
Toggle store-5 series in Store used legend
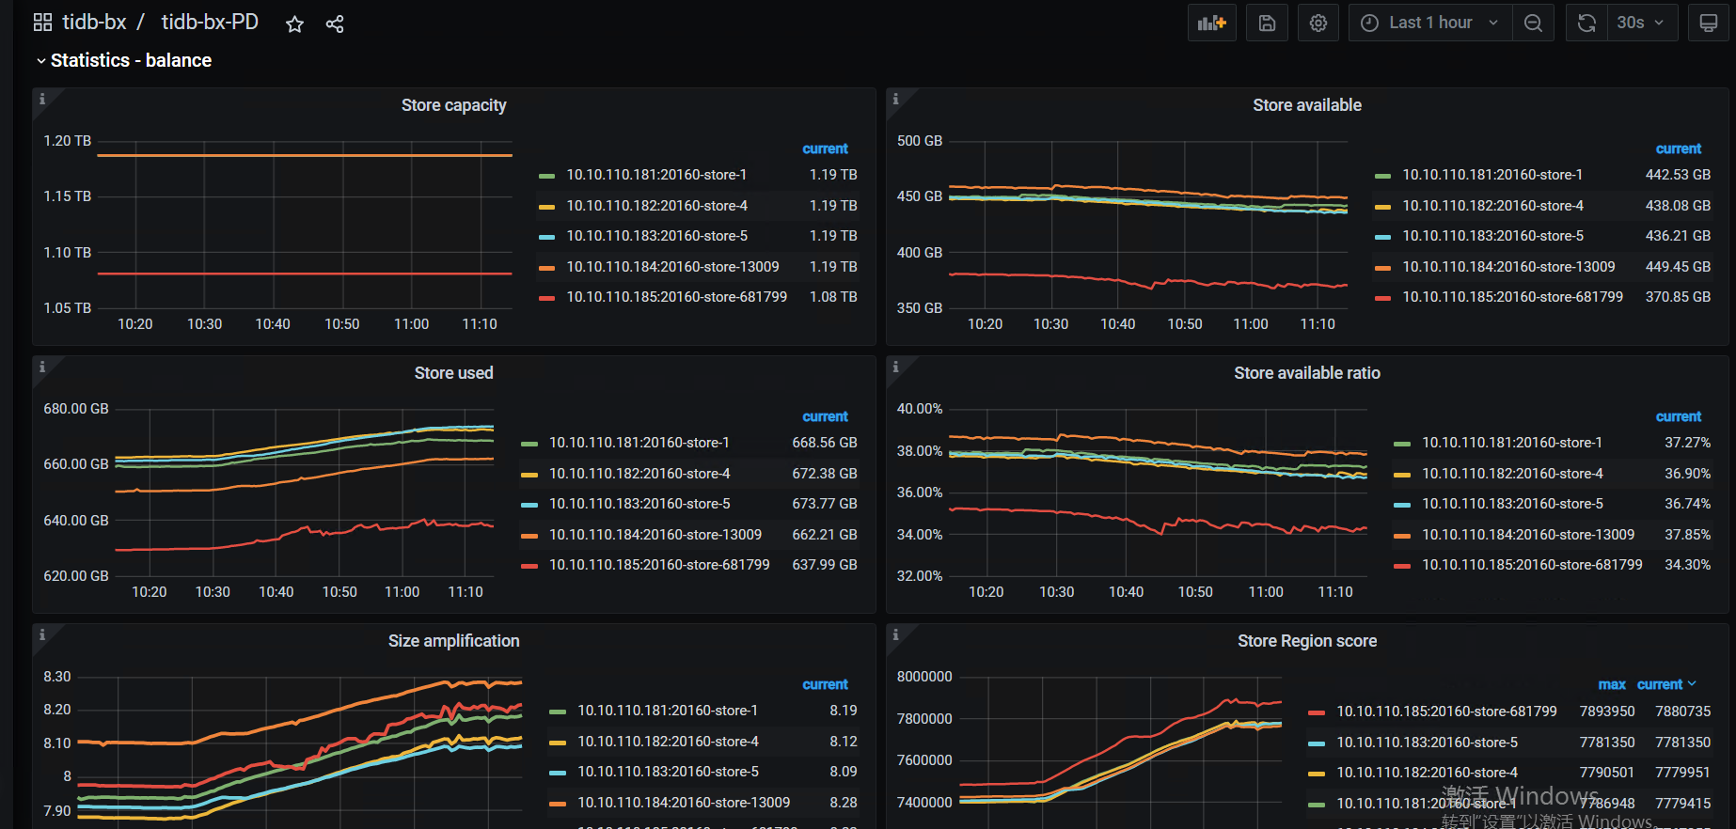(639, 504)
